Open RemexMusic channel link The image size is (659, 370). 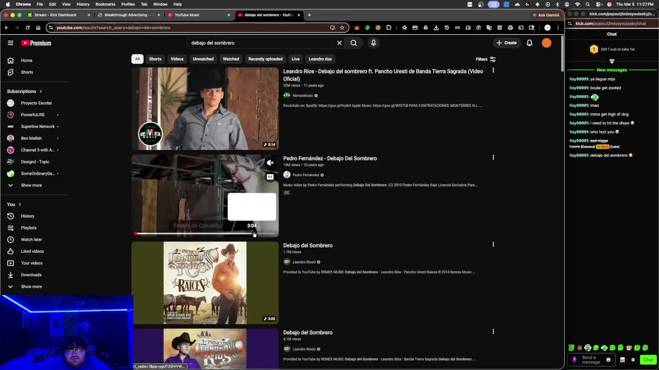(303, 96)
